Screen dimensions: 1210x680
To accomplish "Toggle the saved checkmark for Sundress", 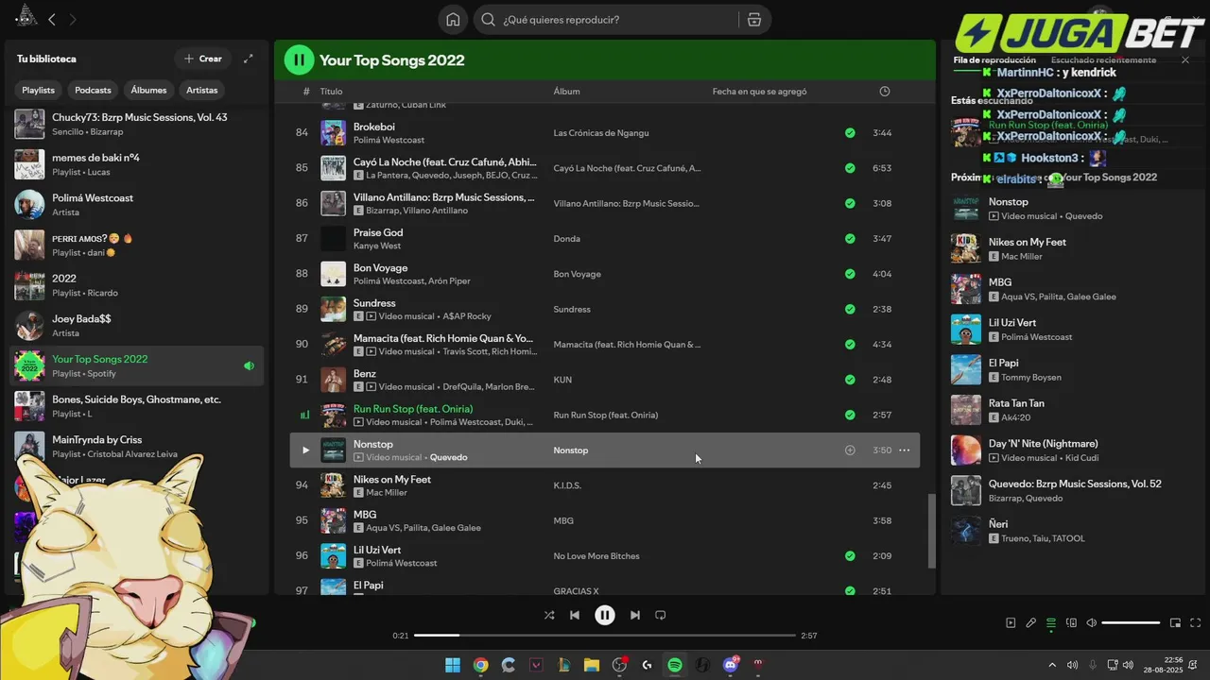I will point(850,309).
